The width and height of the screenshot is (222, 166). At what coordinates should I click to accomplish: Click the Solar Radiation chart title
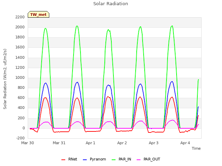tap(111, 4)
